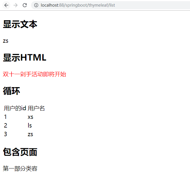Screen dimensions: 190x193
Task: Open the site information icon
Action: point(36,5)
